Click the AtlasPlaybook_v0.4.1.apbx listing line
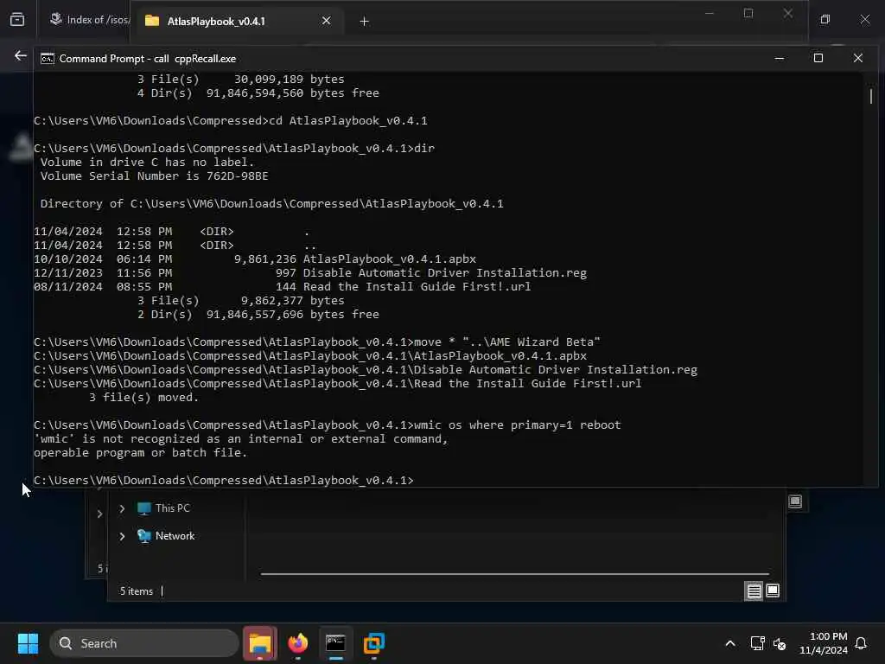 (x=255, y=259)
